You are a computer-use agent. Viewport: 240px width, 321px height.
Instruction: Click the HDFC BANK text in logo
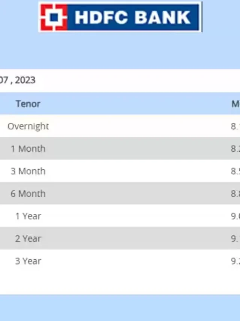tap(133, 17)
